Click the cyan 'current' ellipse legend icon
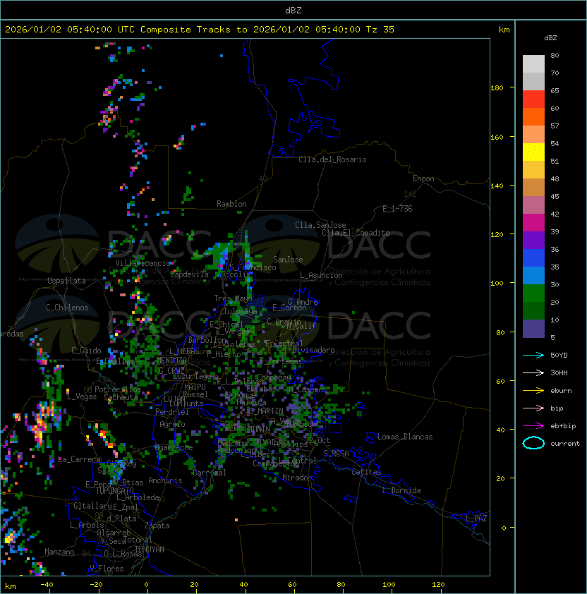This screenshot has width=587, height=594. point(533,443)
